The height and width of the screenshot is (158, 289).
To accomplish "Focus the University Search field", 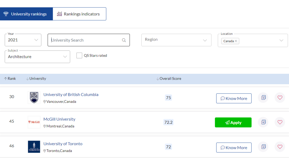I will tap(89, 40).
